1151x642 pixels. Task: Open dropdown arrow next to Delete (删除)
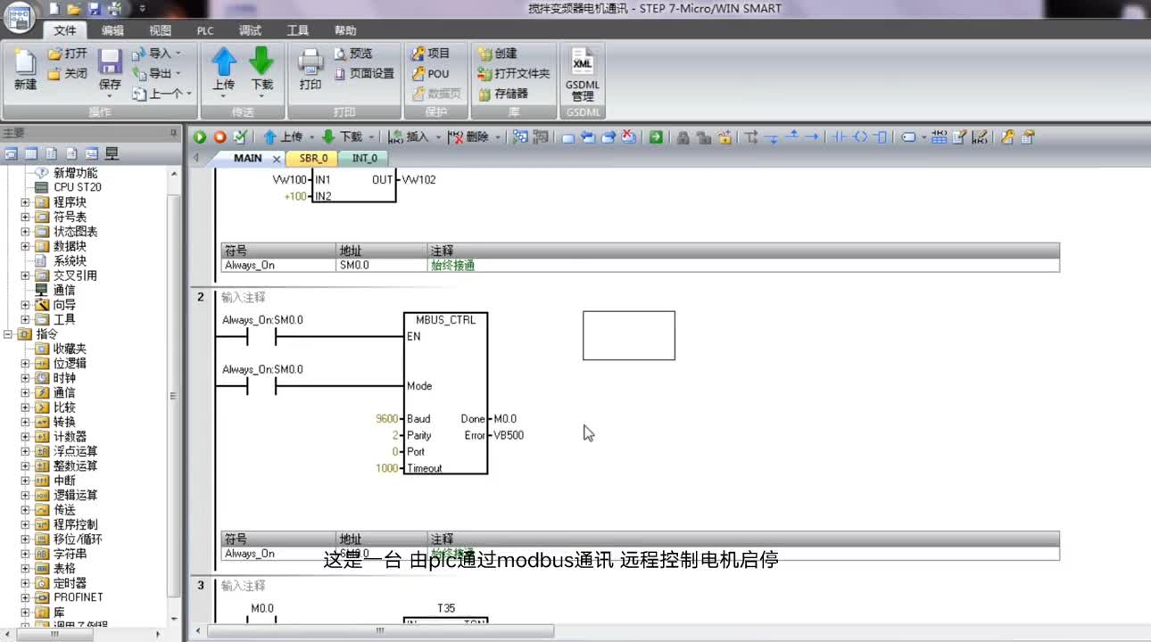click(498, 137)
